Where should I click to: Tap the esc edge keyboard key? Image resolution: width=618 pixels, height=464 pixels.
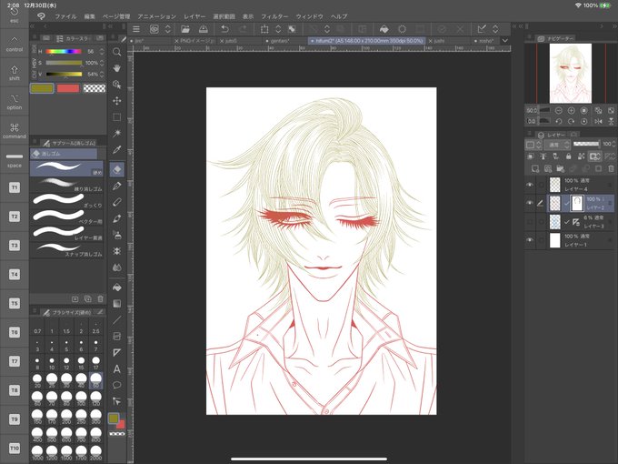tap(15, 15)
